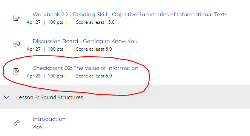Select the 'Score at least 6.0' requirement
This screenshot has height=136, width=250.
click(94, 49)
